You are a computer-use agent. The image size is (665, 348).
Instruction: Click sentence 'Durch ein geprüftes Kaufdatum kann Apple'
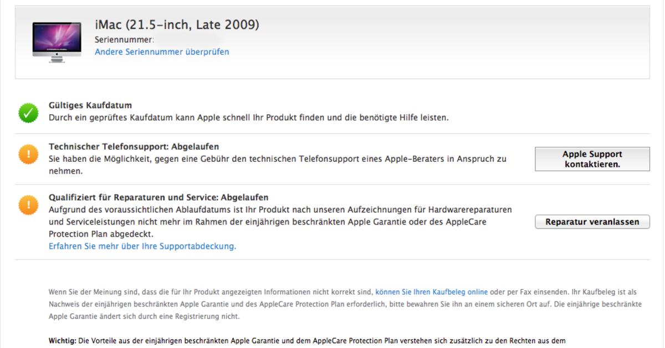[x=248, y=117]
